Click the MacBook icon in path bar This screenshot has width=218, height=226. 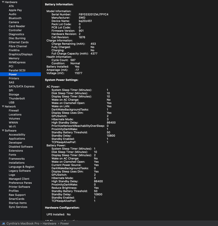(x=3, y=224)
